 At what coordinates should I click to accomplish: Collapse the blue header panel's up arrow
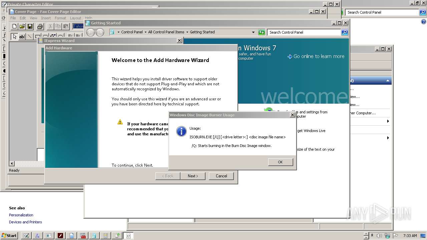(388, 81)
